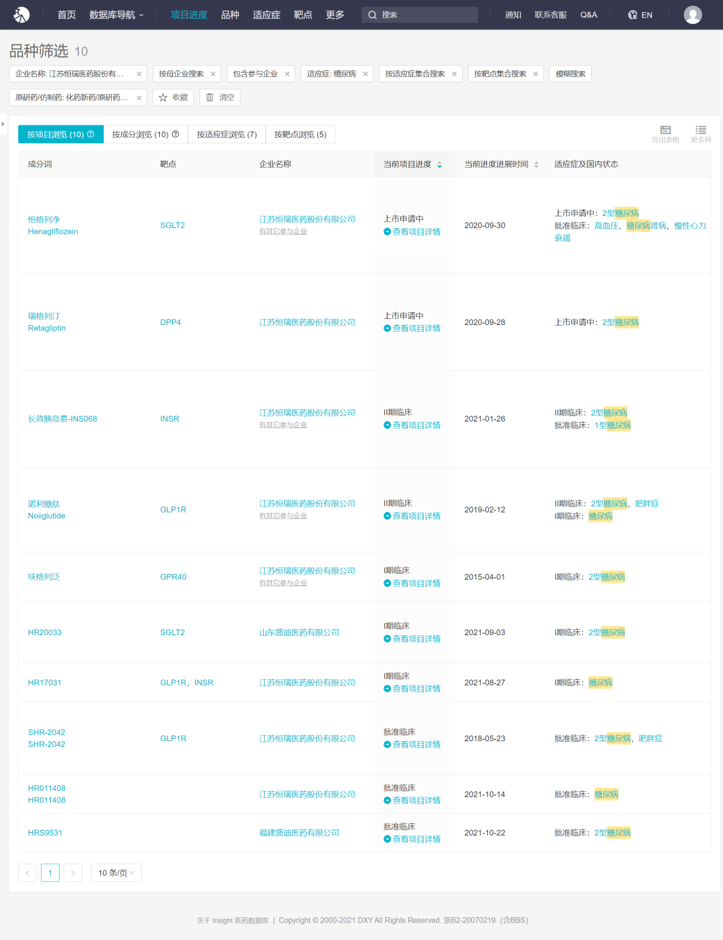Image resolution: width=723 pixels, height=940 pixels.
Task: Remove the 适应症: 糖尿病 filter chip
Action: (x=366, y=74)
